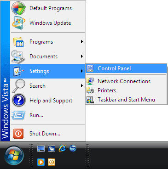Expand the Search submenu arrow
The image size is (168, 169).
(x=82, y=86)
